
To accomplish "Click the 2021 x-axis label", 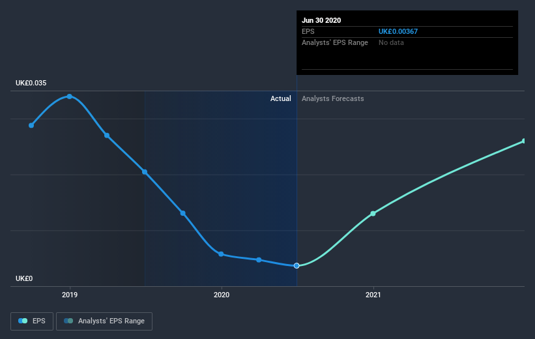I will tap(373, 295).
